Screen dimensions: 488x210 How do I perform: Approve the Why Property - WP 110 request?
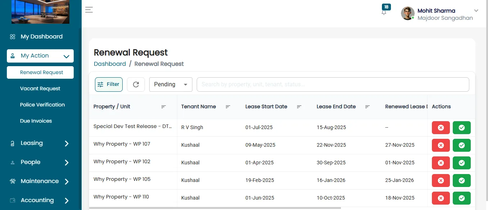click(x=462, y=198)
